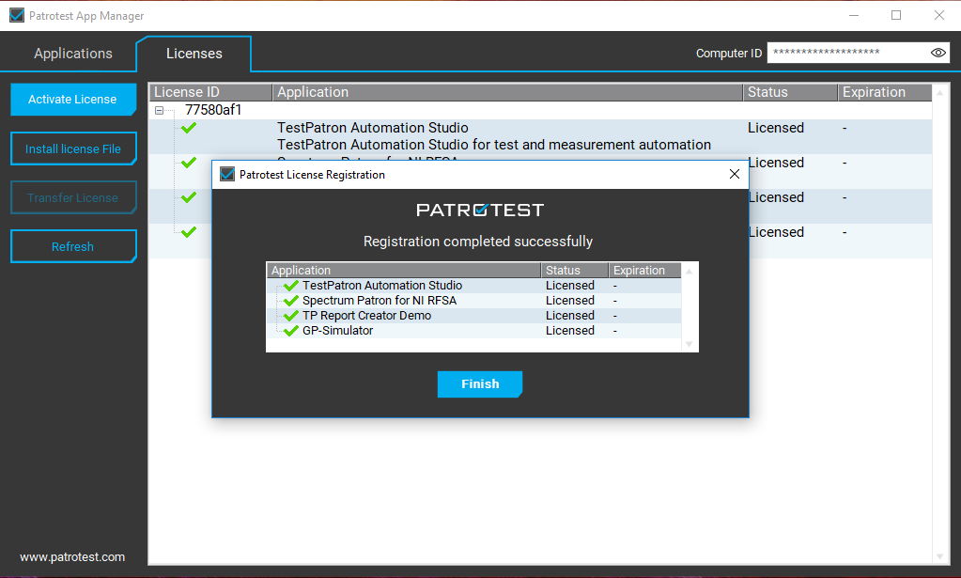Image resolution: width=961 pixels, height=578 pixels.
Task: Click Install license File button
Action: click(73, 148)
